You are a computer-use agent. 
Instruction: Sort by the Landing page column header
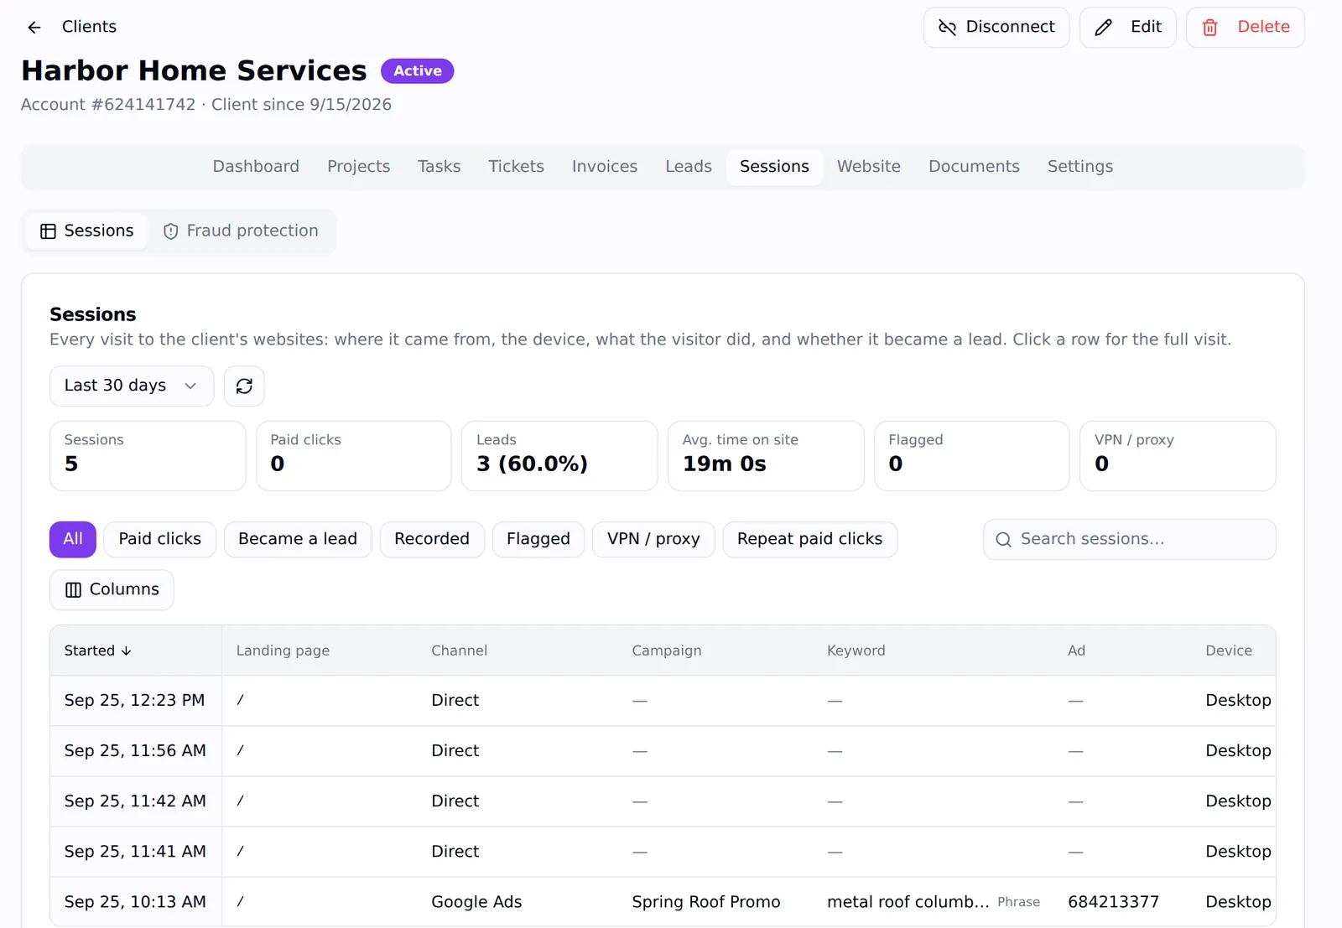283,651
